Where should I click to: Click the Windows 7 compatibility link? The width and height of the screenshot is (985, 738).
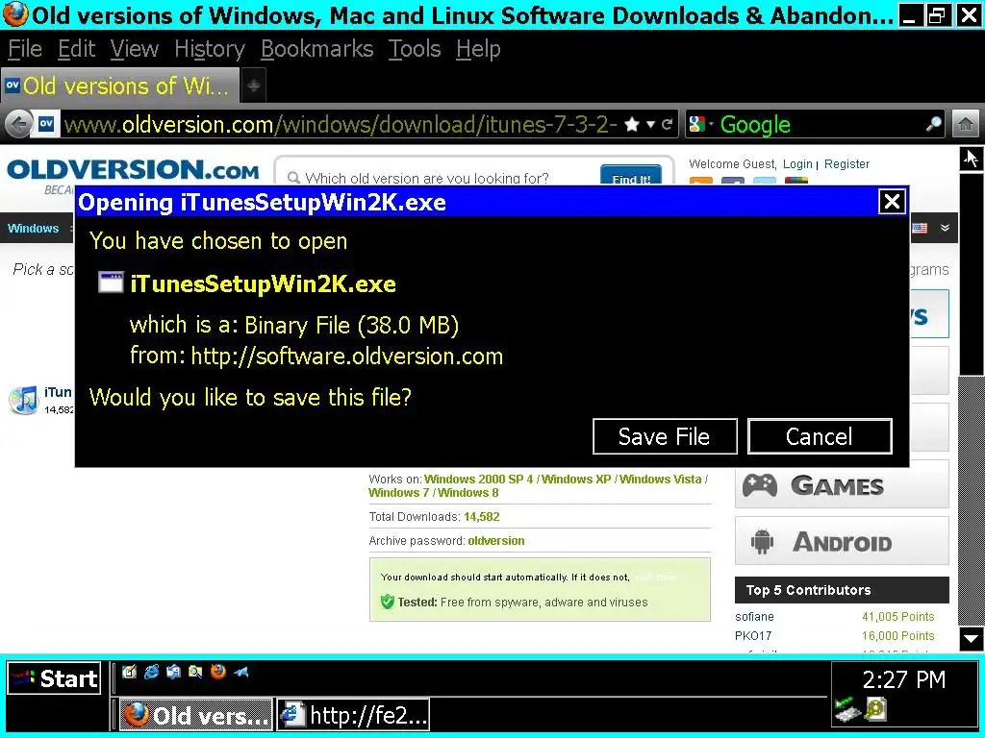pos(398,493)
